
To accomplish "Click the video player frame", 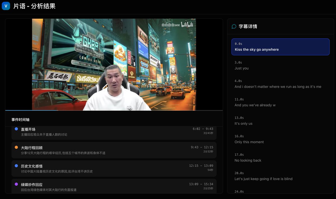I will coord(114,64).
